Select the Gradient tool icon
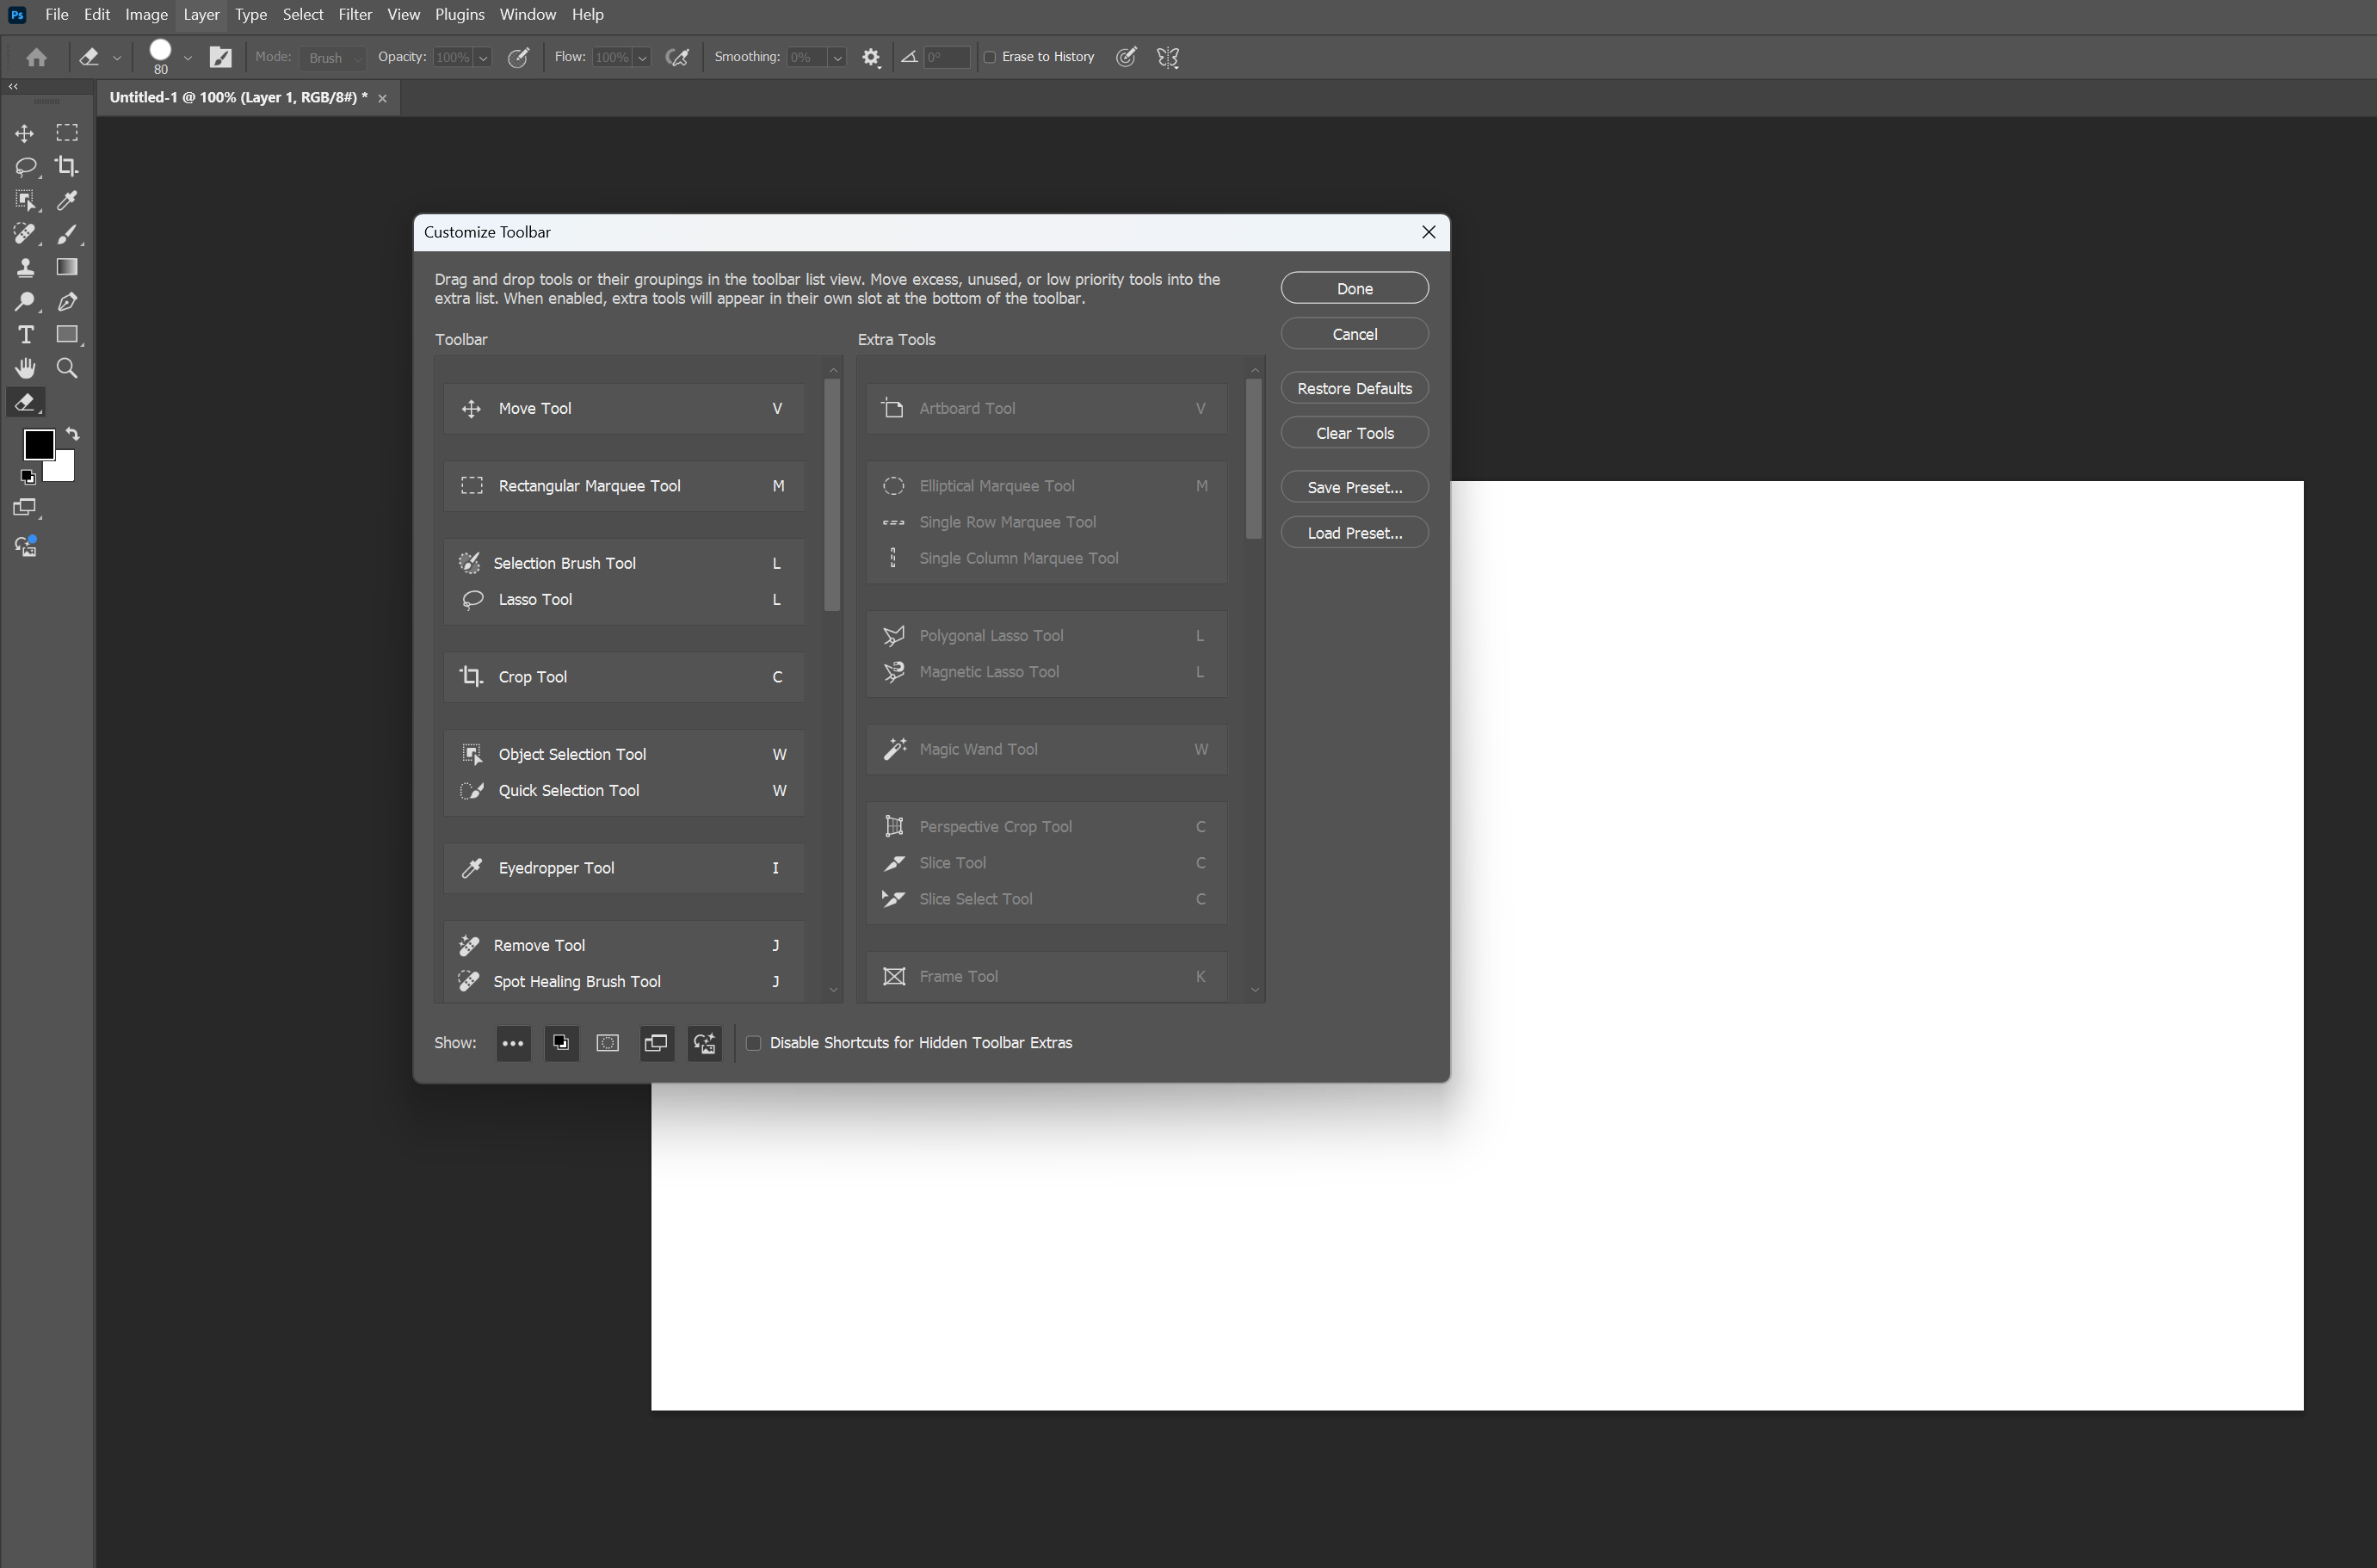Viewport: 2377px width, 1568px height. [x=67, y=268]
